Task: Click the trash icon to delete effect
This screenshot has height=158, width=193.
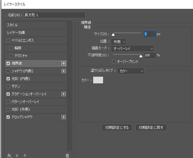Action: (67, 156)
